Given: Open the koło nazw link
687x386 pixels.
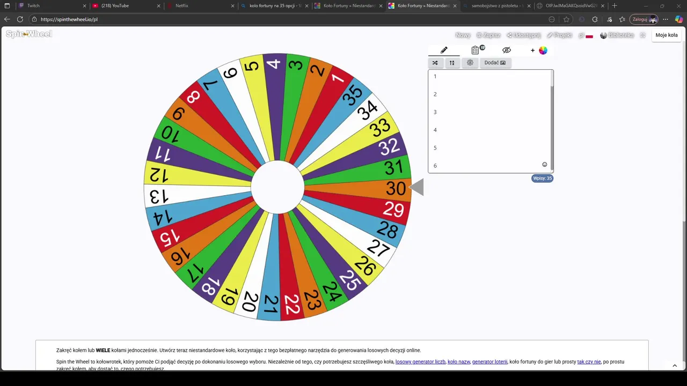Looking at the screenshot, I should click(458, 362).
